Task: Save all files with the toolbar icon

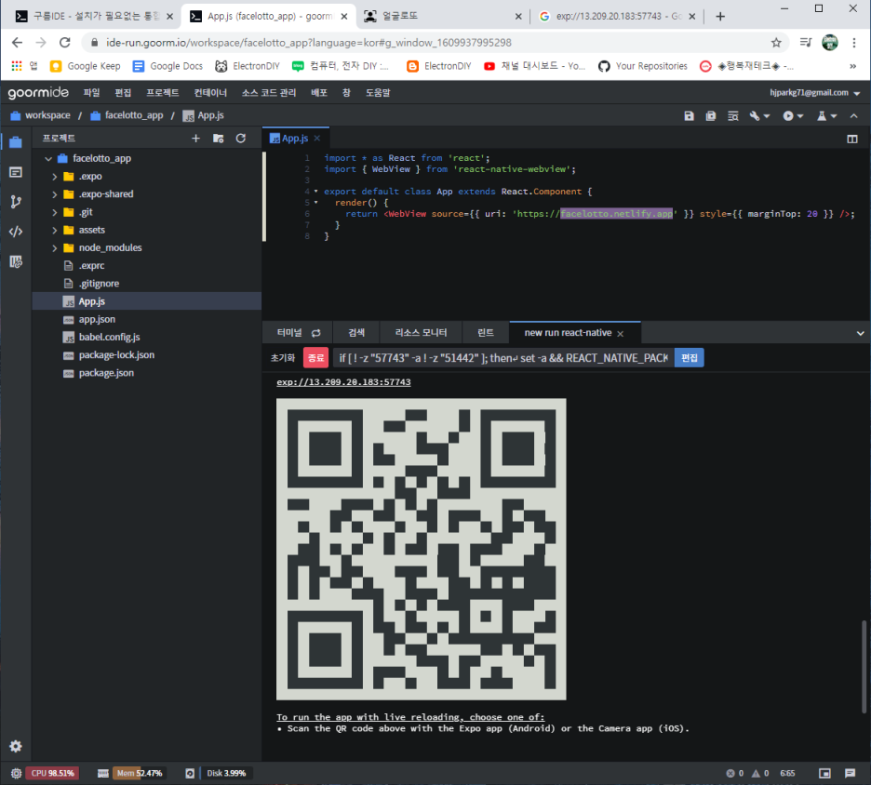Action: tap(710, 115)
